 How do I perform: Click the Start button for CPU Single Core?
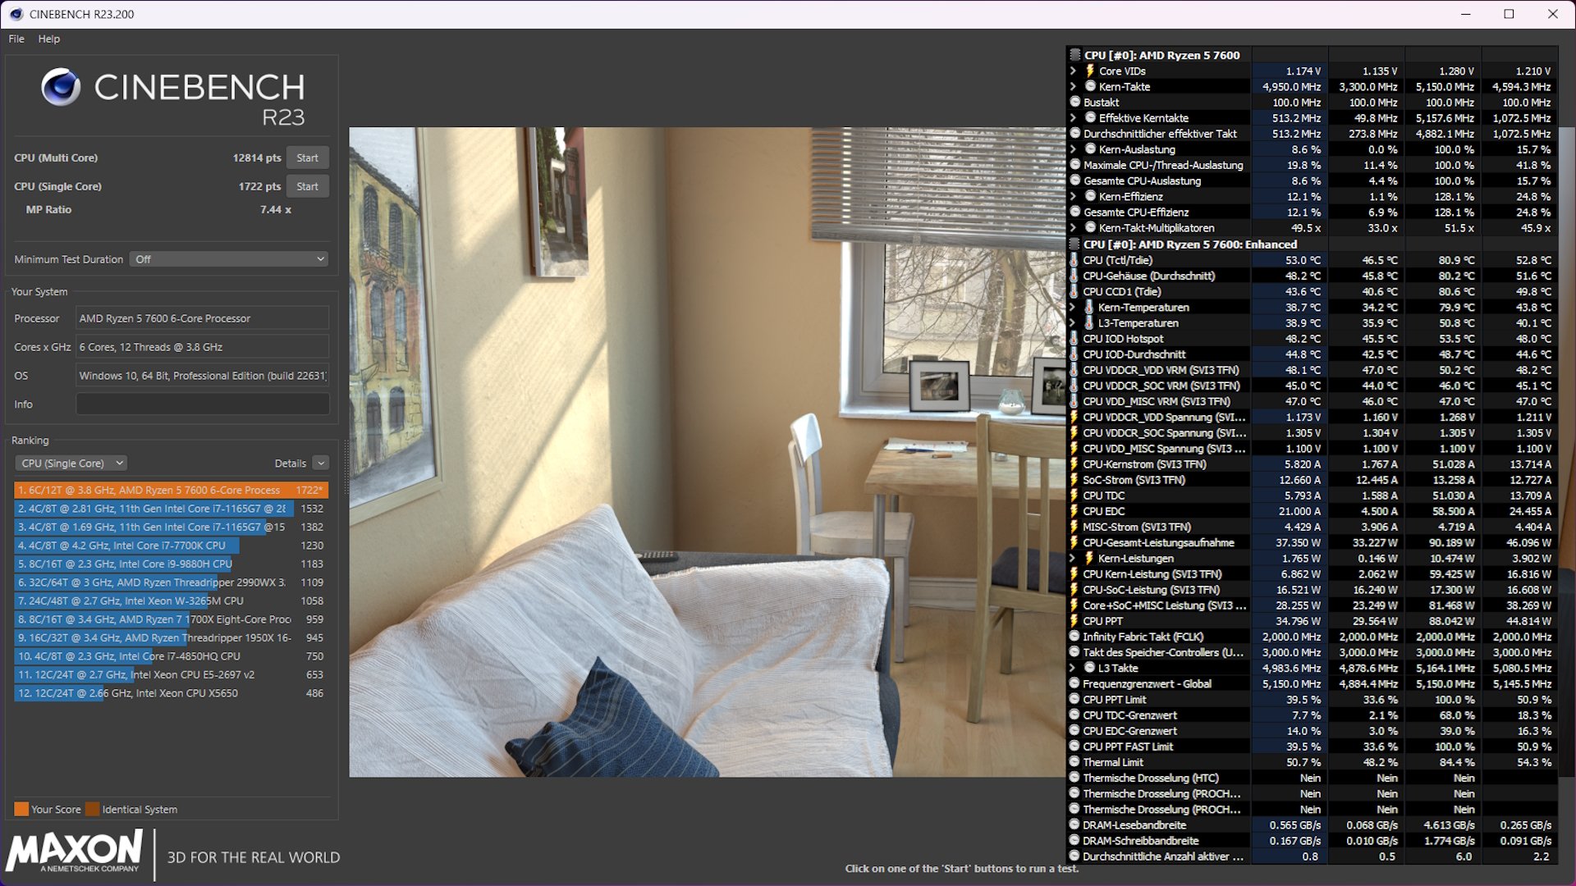pos(309,184)
